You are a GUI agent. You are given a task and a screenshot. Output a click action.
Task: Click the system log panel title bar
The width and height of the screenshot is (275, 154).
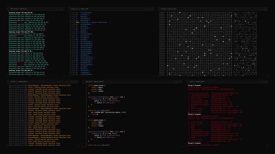[x=43, y=81]
